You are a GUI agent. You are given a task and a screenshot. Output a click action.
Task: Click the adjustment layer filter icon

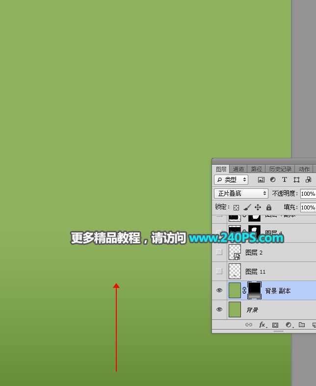pos(273,180)
